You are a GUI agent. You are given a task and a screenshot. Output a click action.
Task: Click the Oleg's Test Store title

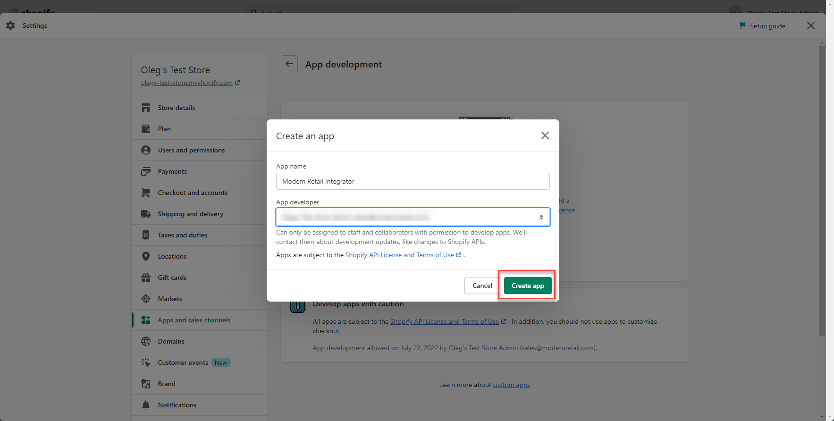coord(175,70)
